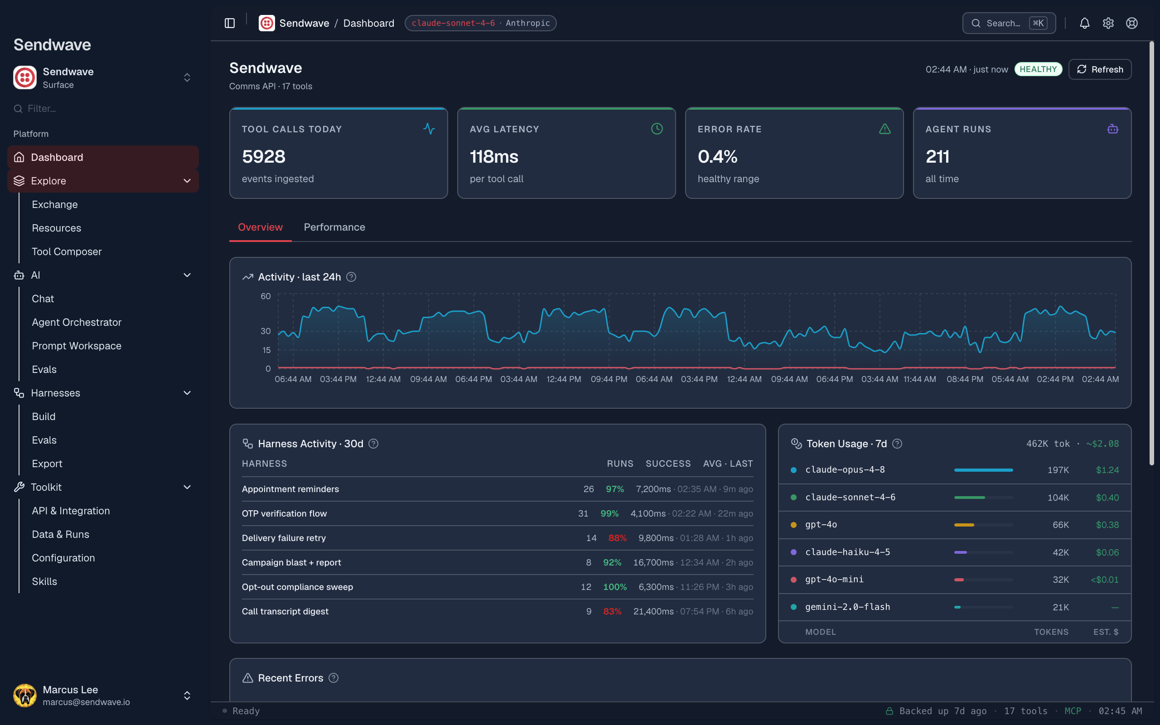Open the Marcus Lee account menu
This screenshot has height=725, width=1160.
click(102, 695)
